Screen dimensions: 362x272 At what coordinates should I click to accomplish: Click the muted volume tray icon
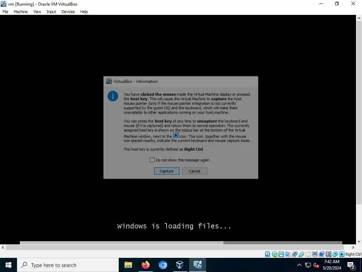(x=316, y=265)
